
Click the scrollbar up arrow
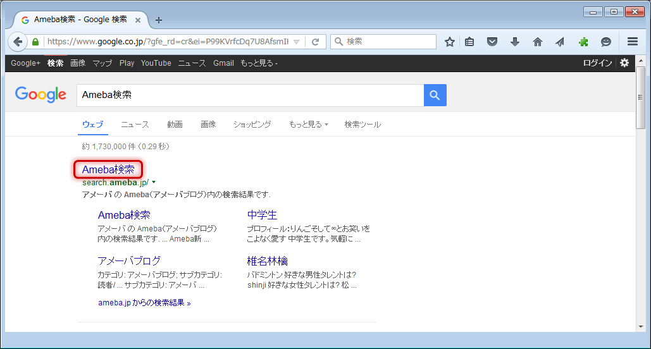(640, 61)
